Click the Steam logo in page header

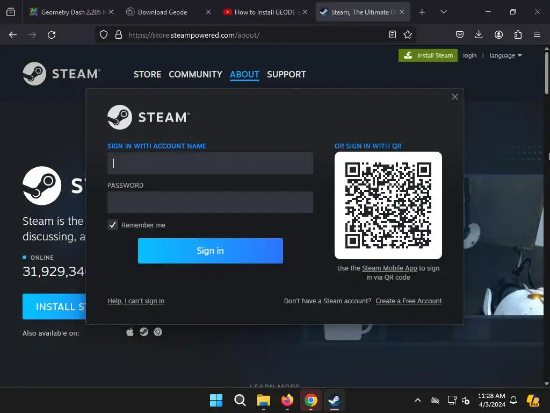(62, 74)
